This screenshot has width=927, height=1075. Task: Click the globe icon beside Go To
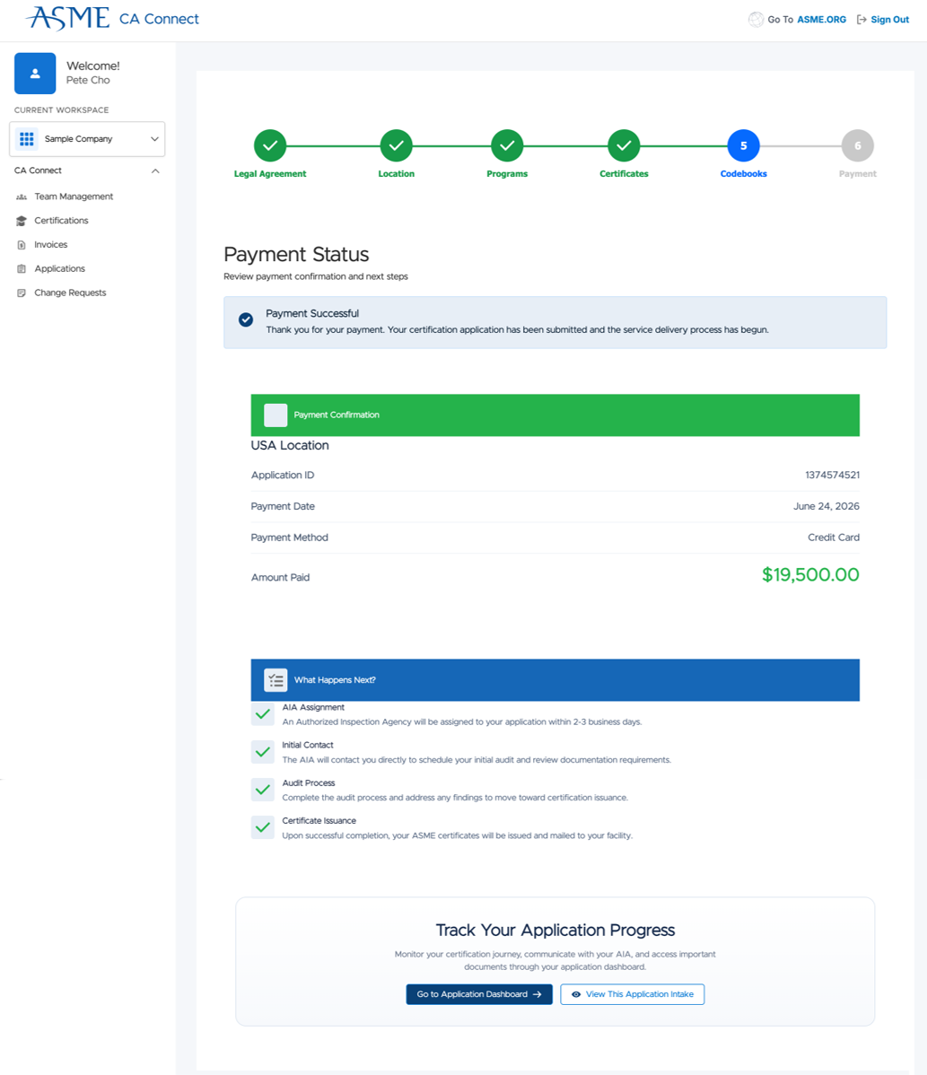756,19
